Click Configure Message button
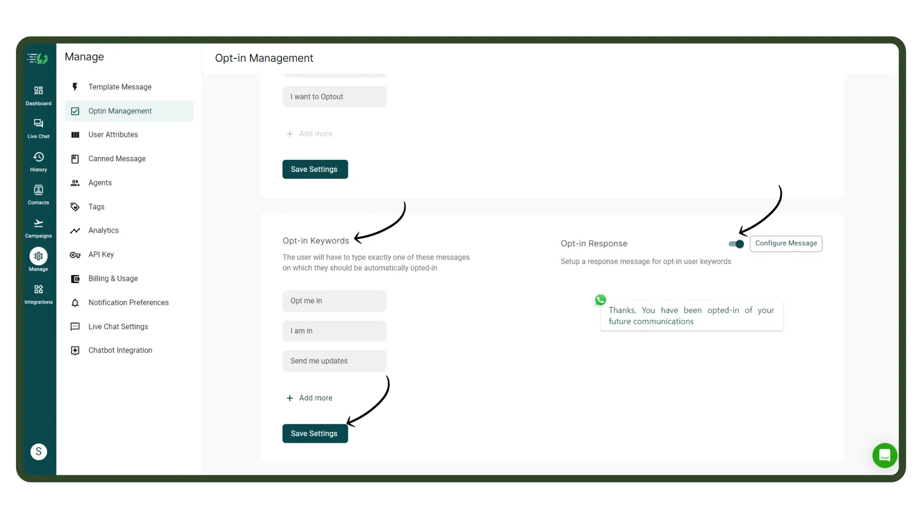Viewport: 920px width, 518px height. (786, 243)
